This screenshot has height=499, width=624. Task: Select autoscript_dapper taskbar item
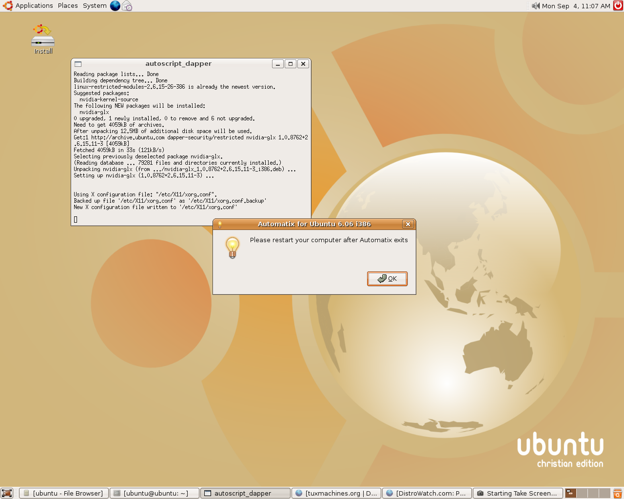[245, 493]
